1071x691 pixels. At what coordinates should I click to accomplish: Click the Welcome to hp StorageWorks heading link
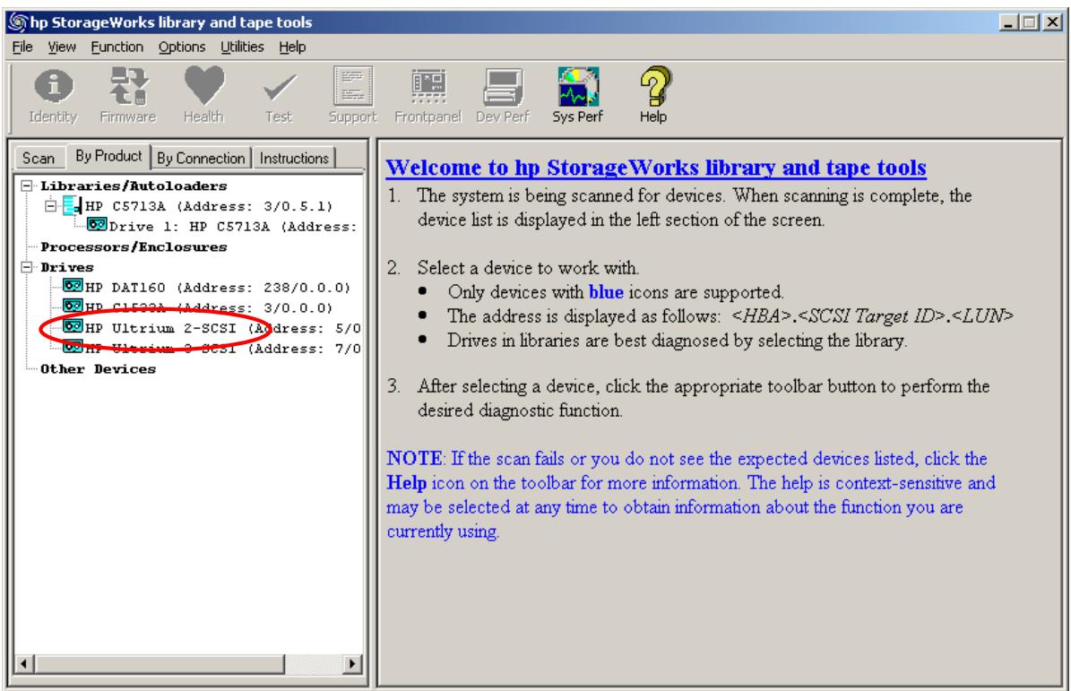(x=656, y=168)
